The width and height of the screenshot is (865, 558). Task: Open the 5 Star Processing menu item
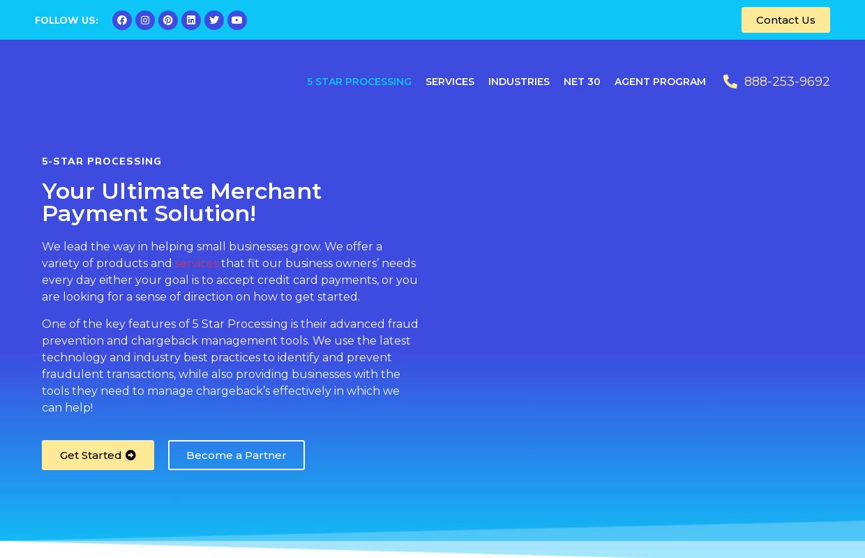pos(359,82)
